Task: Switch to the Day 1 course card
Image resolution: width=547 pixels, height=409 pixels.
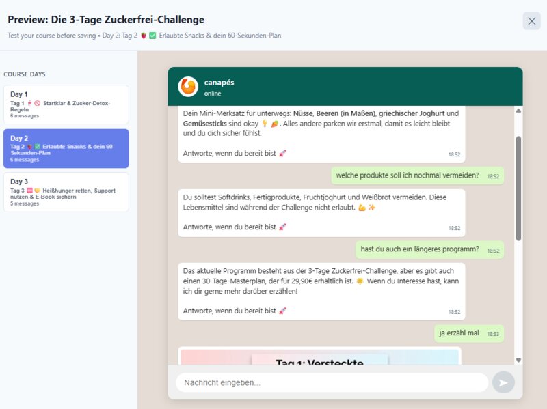Action: (66, 104)
